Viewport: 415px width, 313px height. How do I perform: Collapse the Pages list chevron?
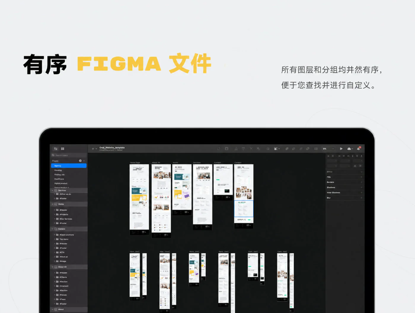84,161
